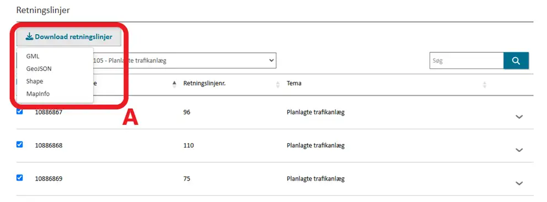Choose GeoJSON download format
Screen dimensions: 547x202
click(39, 69)
